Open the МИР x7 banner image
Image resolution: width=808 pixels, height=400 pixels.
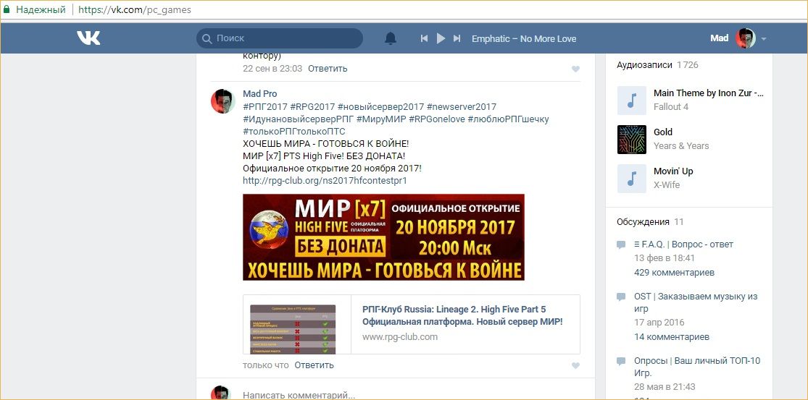click(383, 237)
